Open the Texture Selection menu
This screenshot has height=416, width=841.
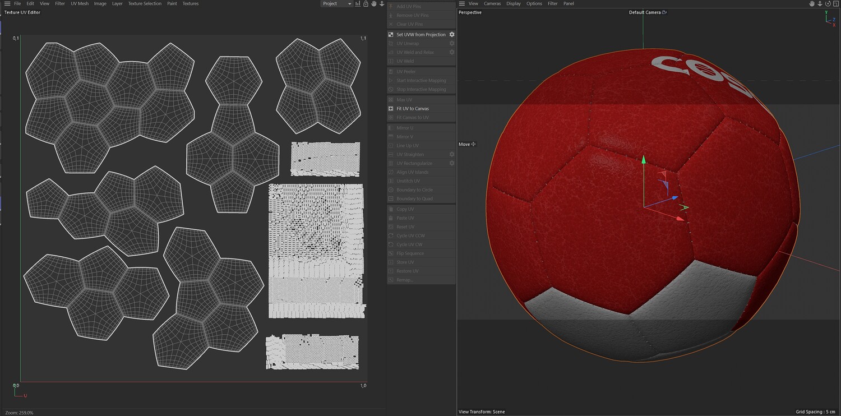(x=145, y=3)
